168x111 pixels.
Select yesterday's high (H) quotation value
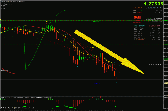(3, 5)
